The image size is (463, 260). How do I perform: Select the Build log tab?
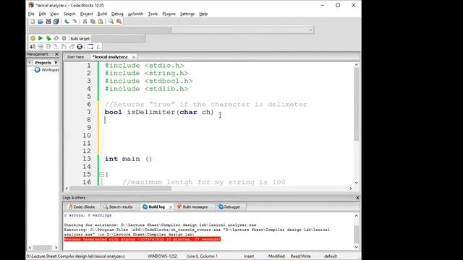point(154,207)
